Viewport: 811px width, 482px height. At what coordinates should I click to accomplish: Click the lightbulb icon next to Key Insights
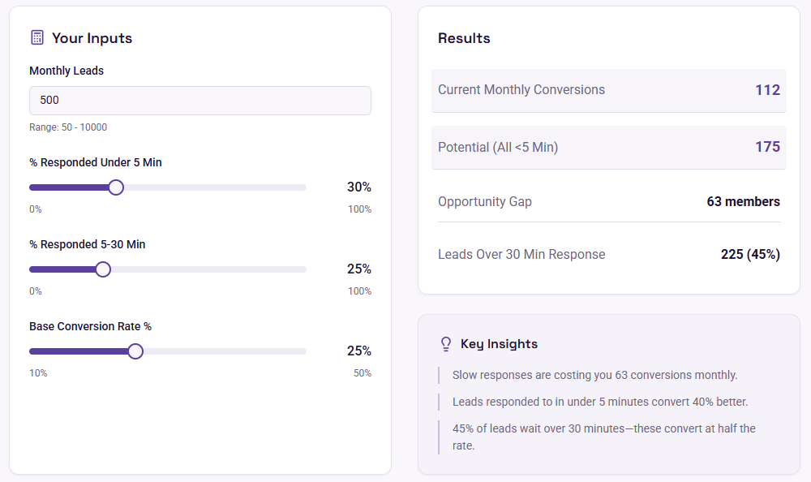pos(446,344)
